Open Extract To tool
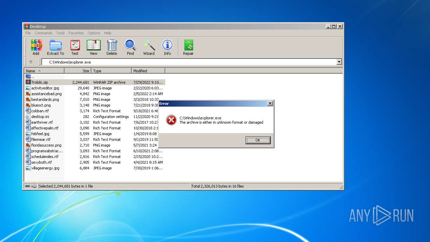The width and height of the screenshot is (430, 242). (55, 47)
